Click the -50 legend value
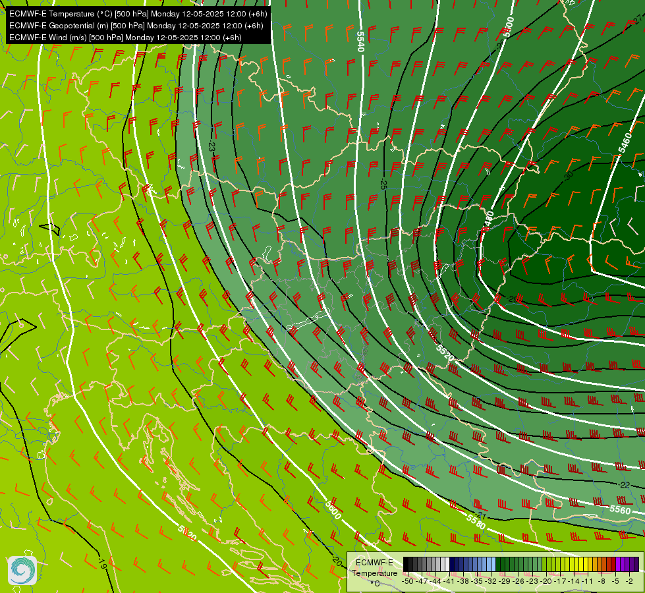This screenshot has height=593, width=645. (407, 581)
